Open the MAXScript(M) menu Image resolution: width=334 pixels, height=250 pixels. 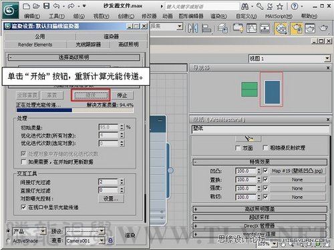[x=279, y=16]
